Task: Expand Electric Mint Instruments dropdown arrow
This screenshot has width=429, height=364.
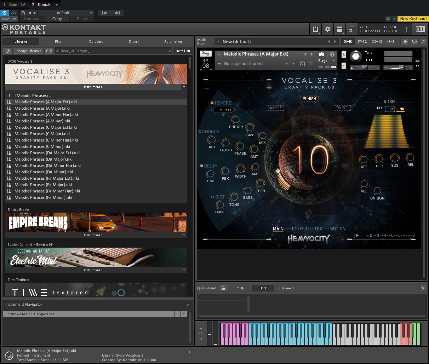Action: click(x=184, y=270)
